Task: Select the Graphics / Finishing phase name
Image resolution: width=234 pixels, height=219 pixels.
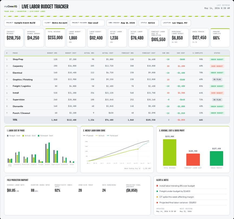Action: (x=22, y=79)
